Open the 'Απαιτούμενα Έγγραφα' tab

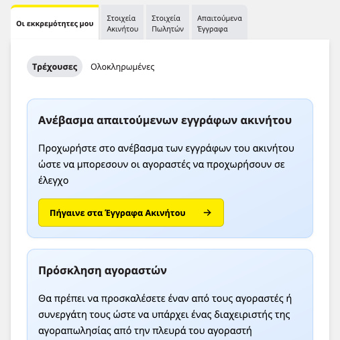[219, 23]
